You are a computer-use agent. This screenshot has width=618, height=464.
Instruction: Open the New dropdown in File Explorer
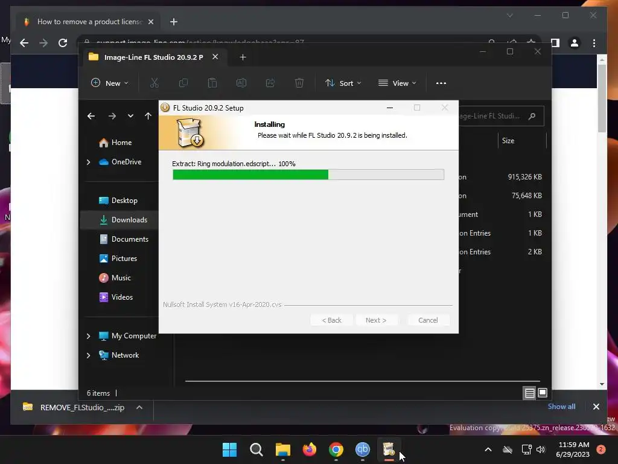click(x=110, y=83)
